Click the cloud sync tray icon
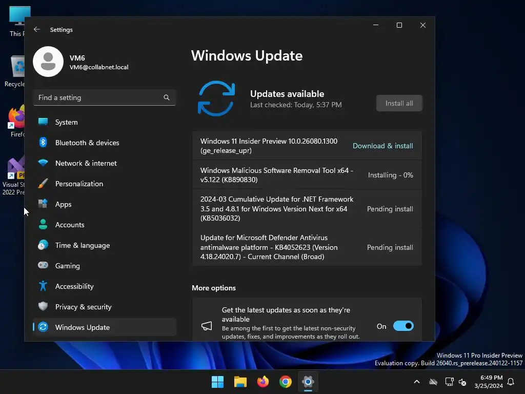 (x=433, y=382)
